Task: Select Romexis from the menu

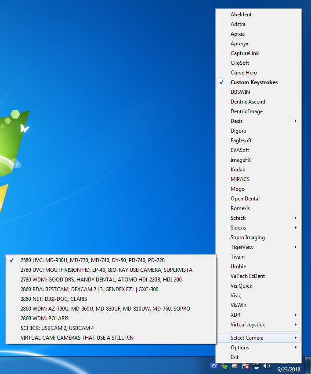Action: tap(258, 208)
